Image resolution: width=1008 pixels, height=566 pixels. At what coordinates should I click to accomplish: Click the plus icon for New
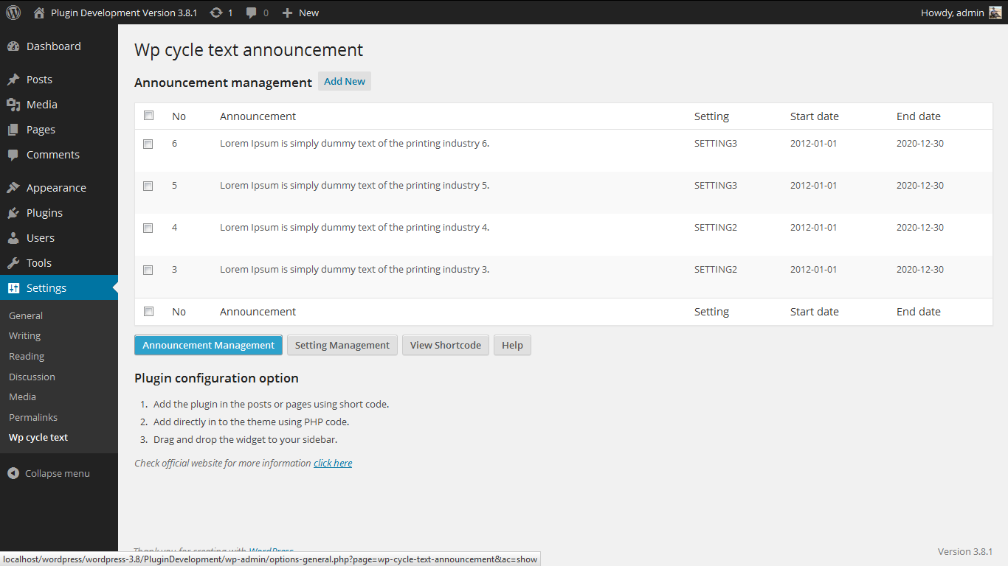(288, 13)
